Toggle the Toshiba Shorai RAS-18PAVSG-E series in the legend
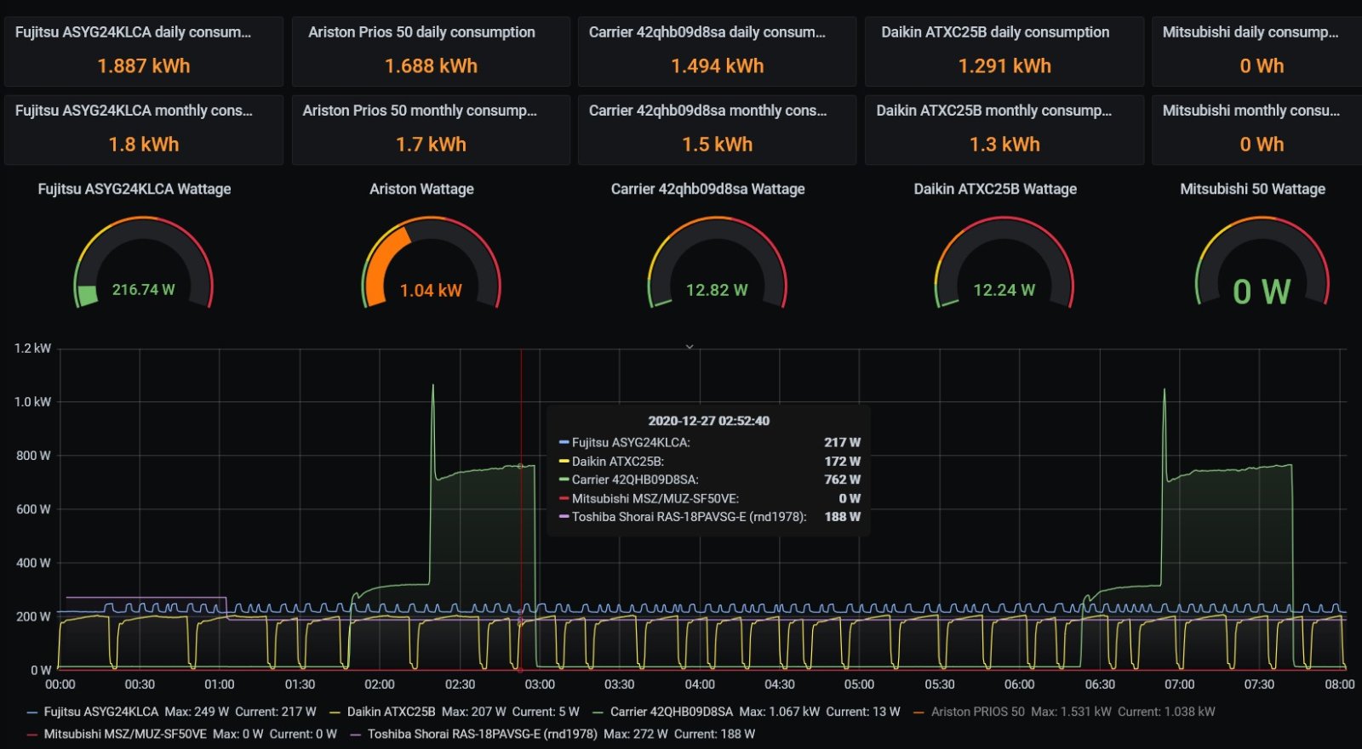 click(483, 734)
